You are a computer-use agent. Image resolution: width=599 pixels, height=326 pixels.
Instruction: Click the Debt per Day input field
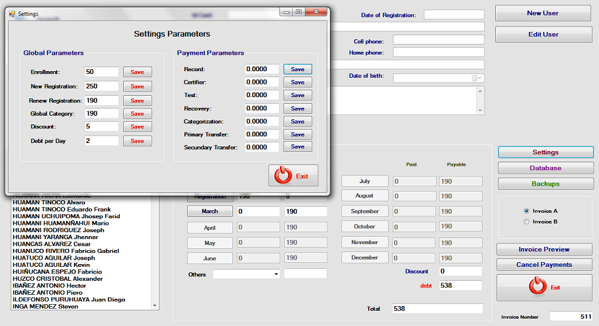click(x=102, y=141)
